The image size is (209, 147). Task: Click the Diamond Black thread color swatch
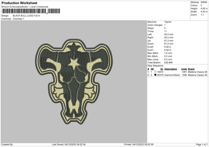pyautogui.click(x=155, y=75)
